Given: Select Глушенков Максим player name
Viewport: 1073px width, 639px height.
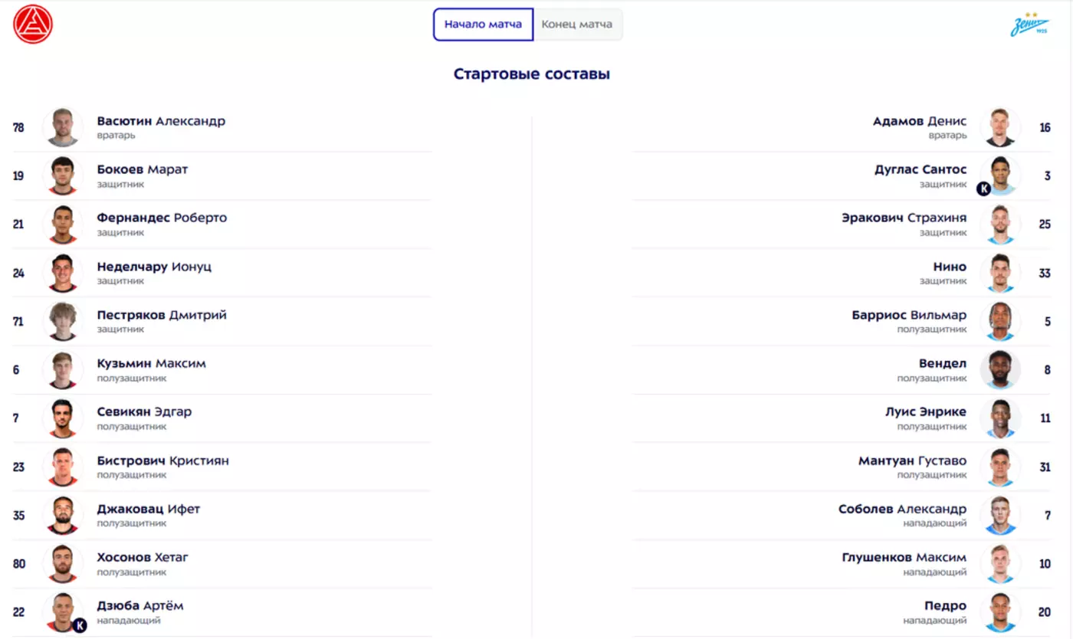Looking at the screenshot, I should coord(904,558).
